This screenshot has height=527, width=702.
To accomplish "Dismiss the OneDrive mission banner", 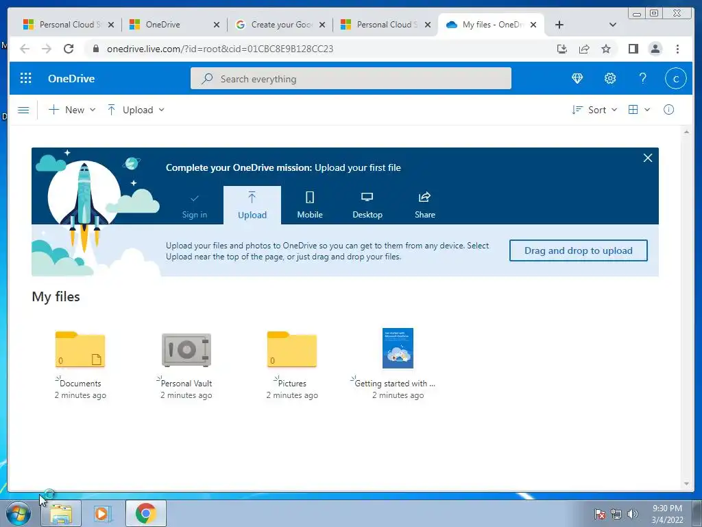I will pyautogui.click(x=647, y=158).
